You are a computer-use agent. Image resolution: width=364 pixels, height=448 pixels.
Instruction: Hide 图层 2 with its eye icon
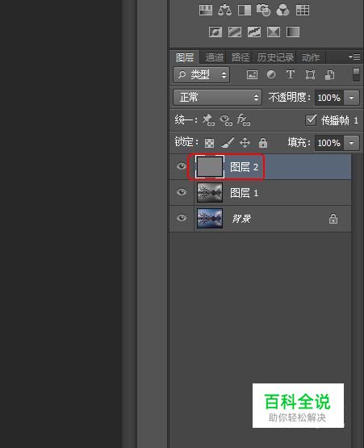coord(182,166)
